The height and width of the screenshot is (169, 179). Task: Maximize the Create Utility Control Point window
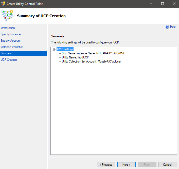point(163,4)
